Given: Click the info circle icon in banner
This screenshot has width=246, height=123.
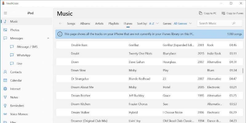Looking at the screenshot, I should tap(60, 34).
